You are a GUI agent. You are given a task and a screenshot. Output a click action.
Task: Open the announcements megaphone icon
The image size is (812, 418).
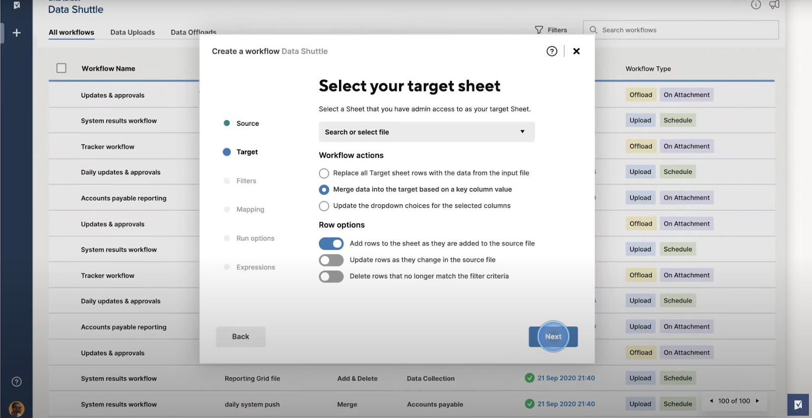pos(774,5)
